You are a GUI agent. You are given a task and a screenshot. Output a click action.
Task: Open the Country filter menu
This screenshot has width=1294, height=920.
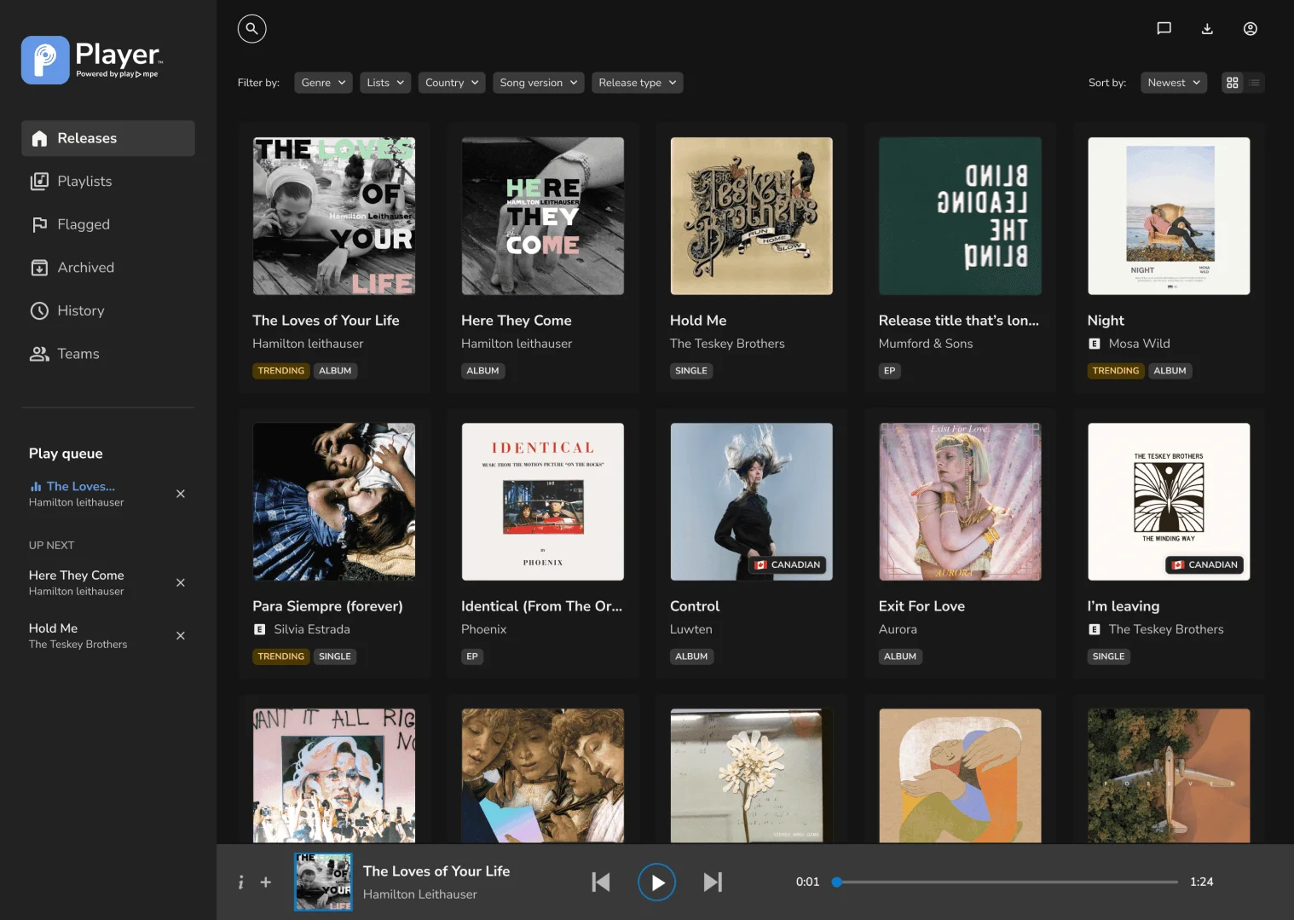click(451, 82)
